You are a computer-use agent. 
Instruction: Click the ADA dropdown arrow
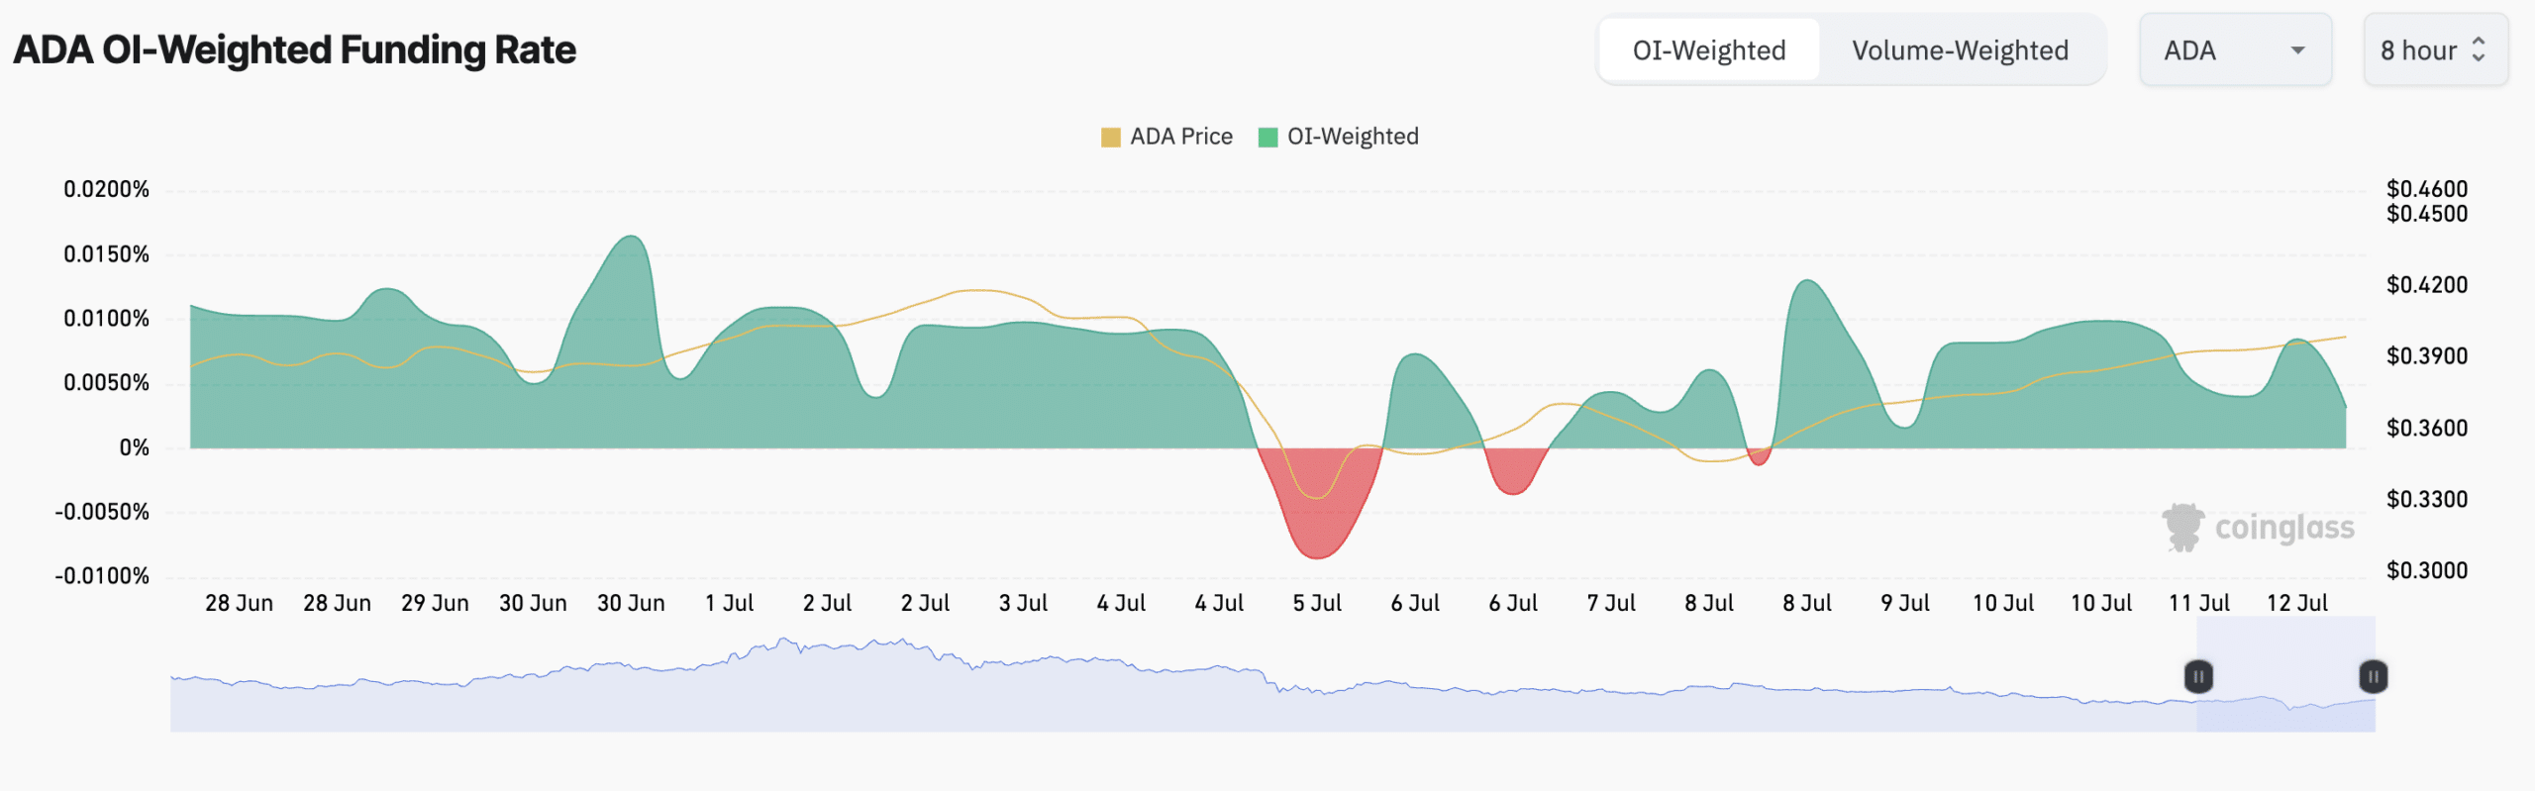pyautogui.click(x=2297, y=50)
